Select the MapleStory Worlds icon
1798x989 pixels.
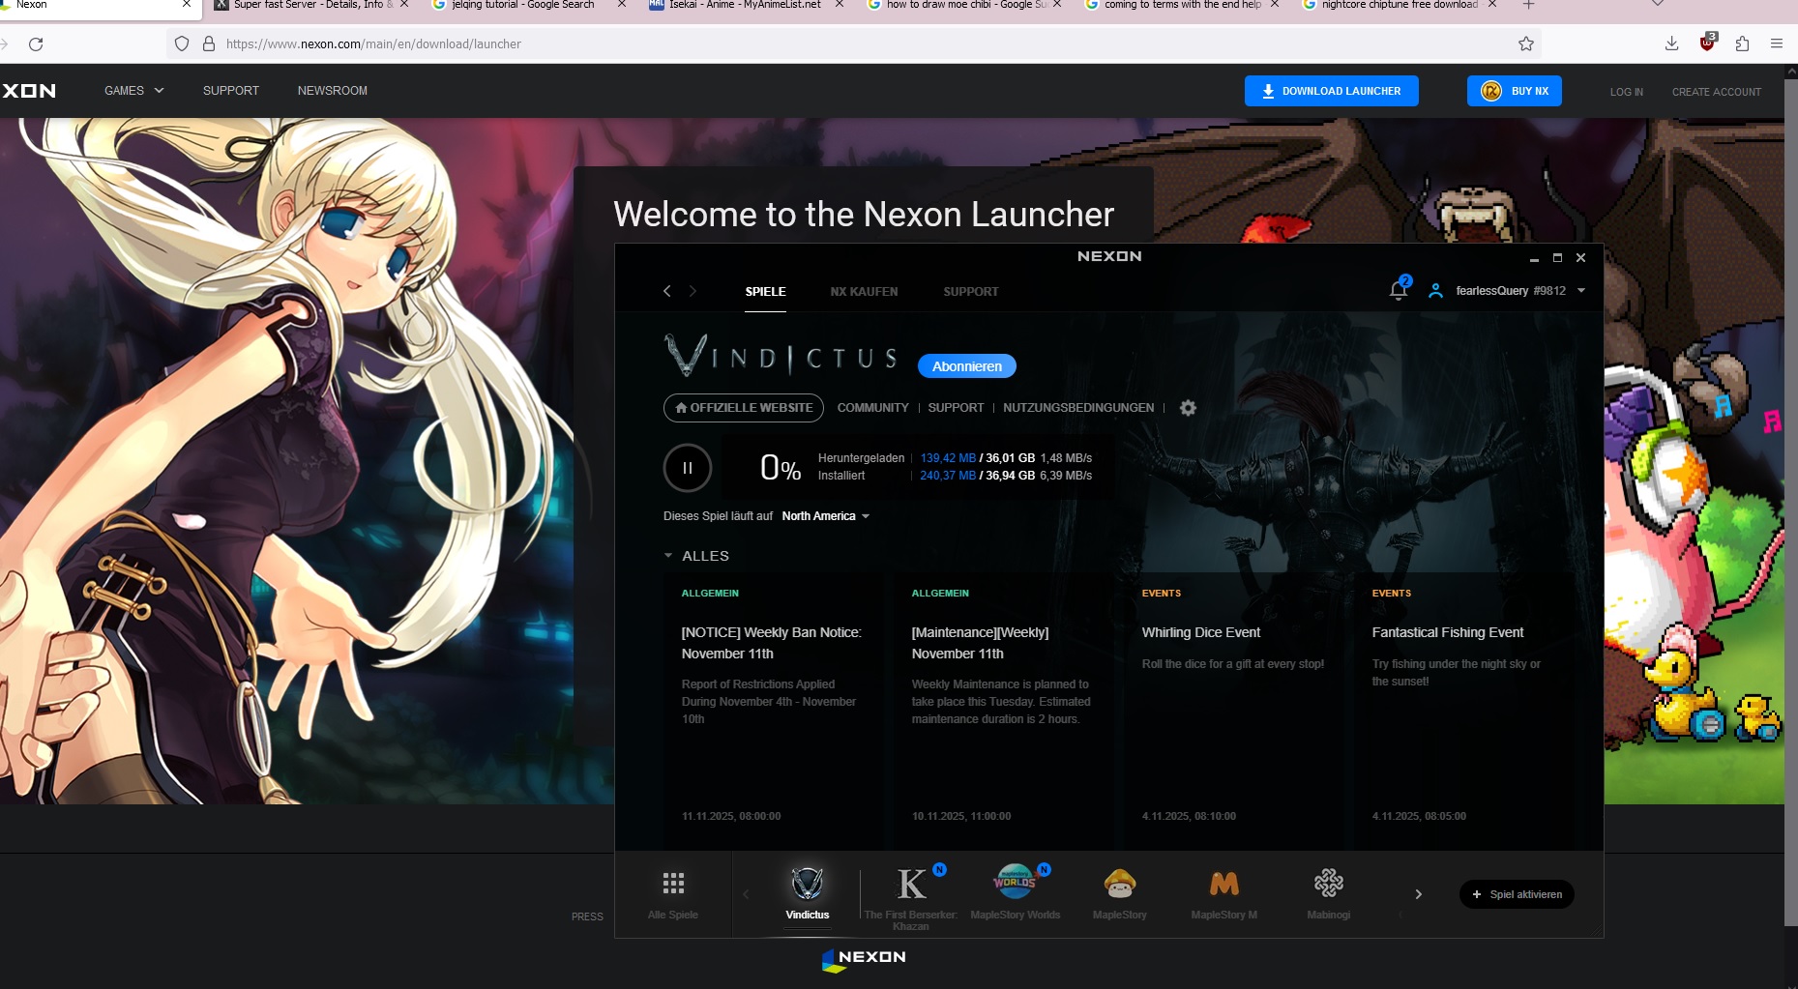tap(1015, 882)
